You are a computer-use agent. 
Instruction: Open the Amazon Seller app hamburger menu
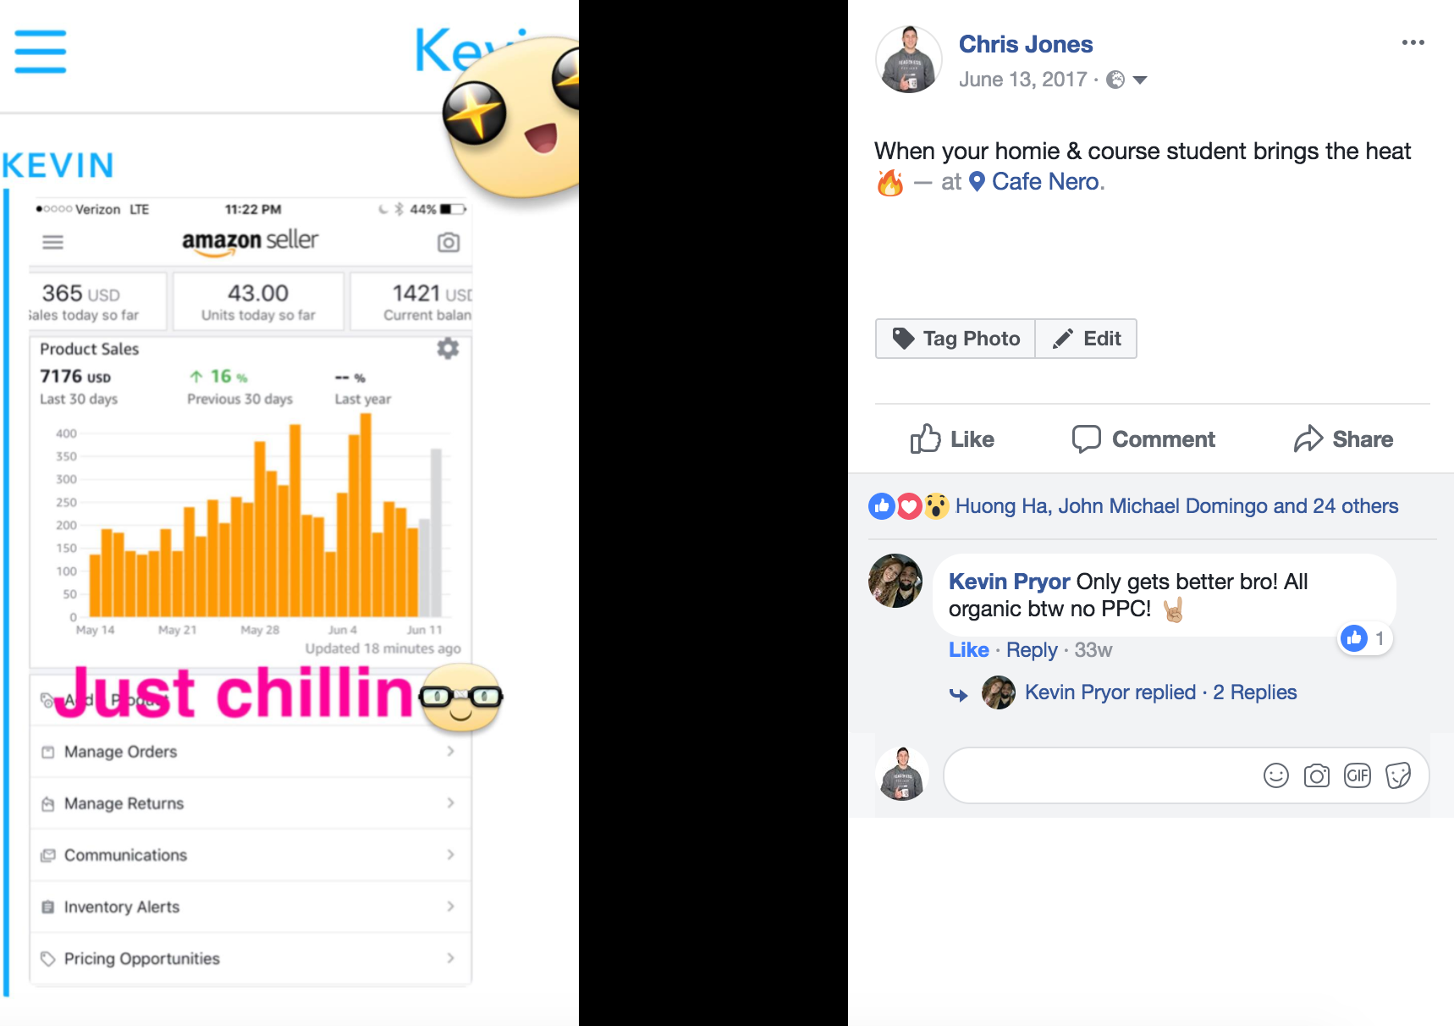coord(53,243)
